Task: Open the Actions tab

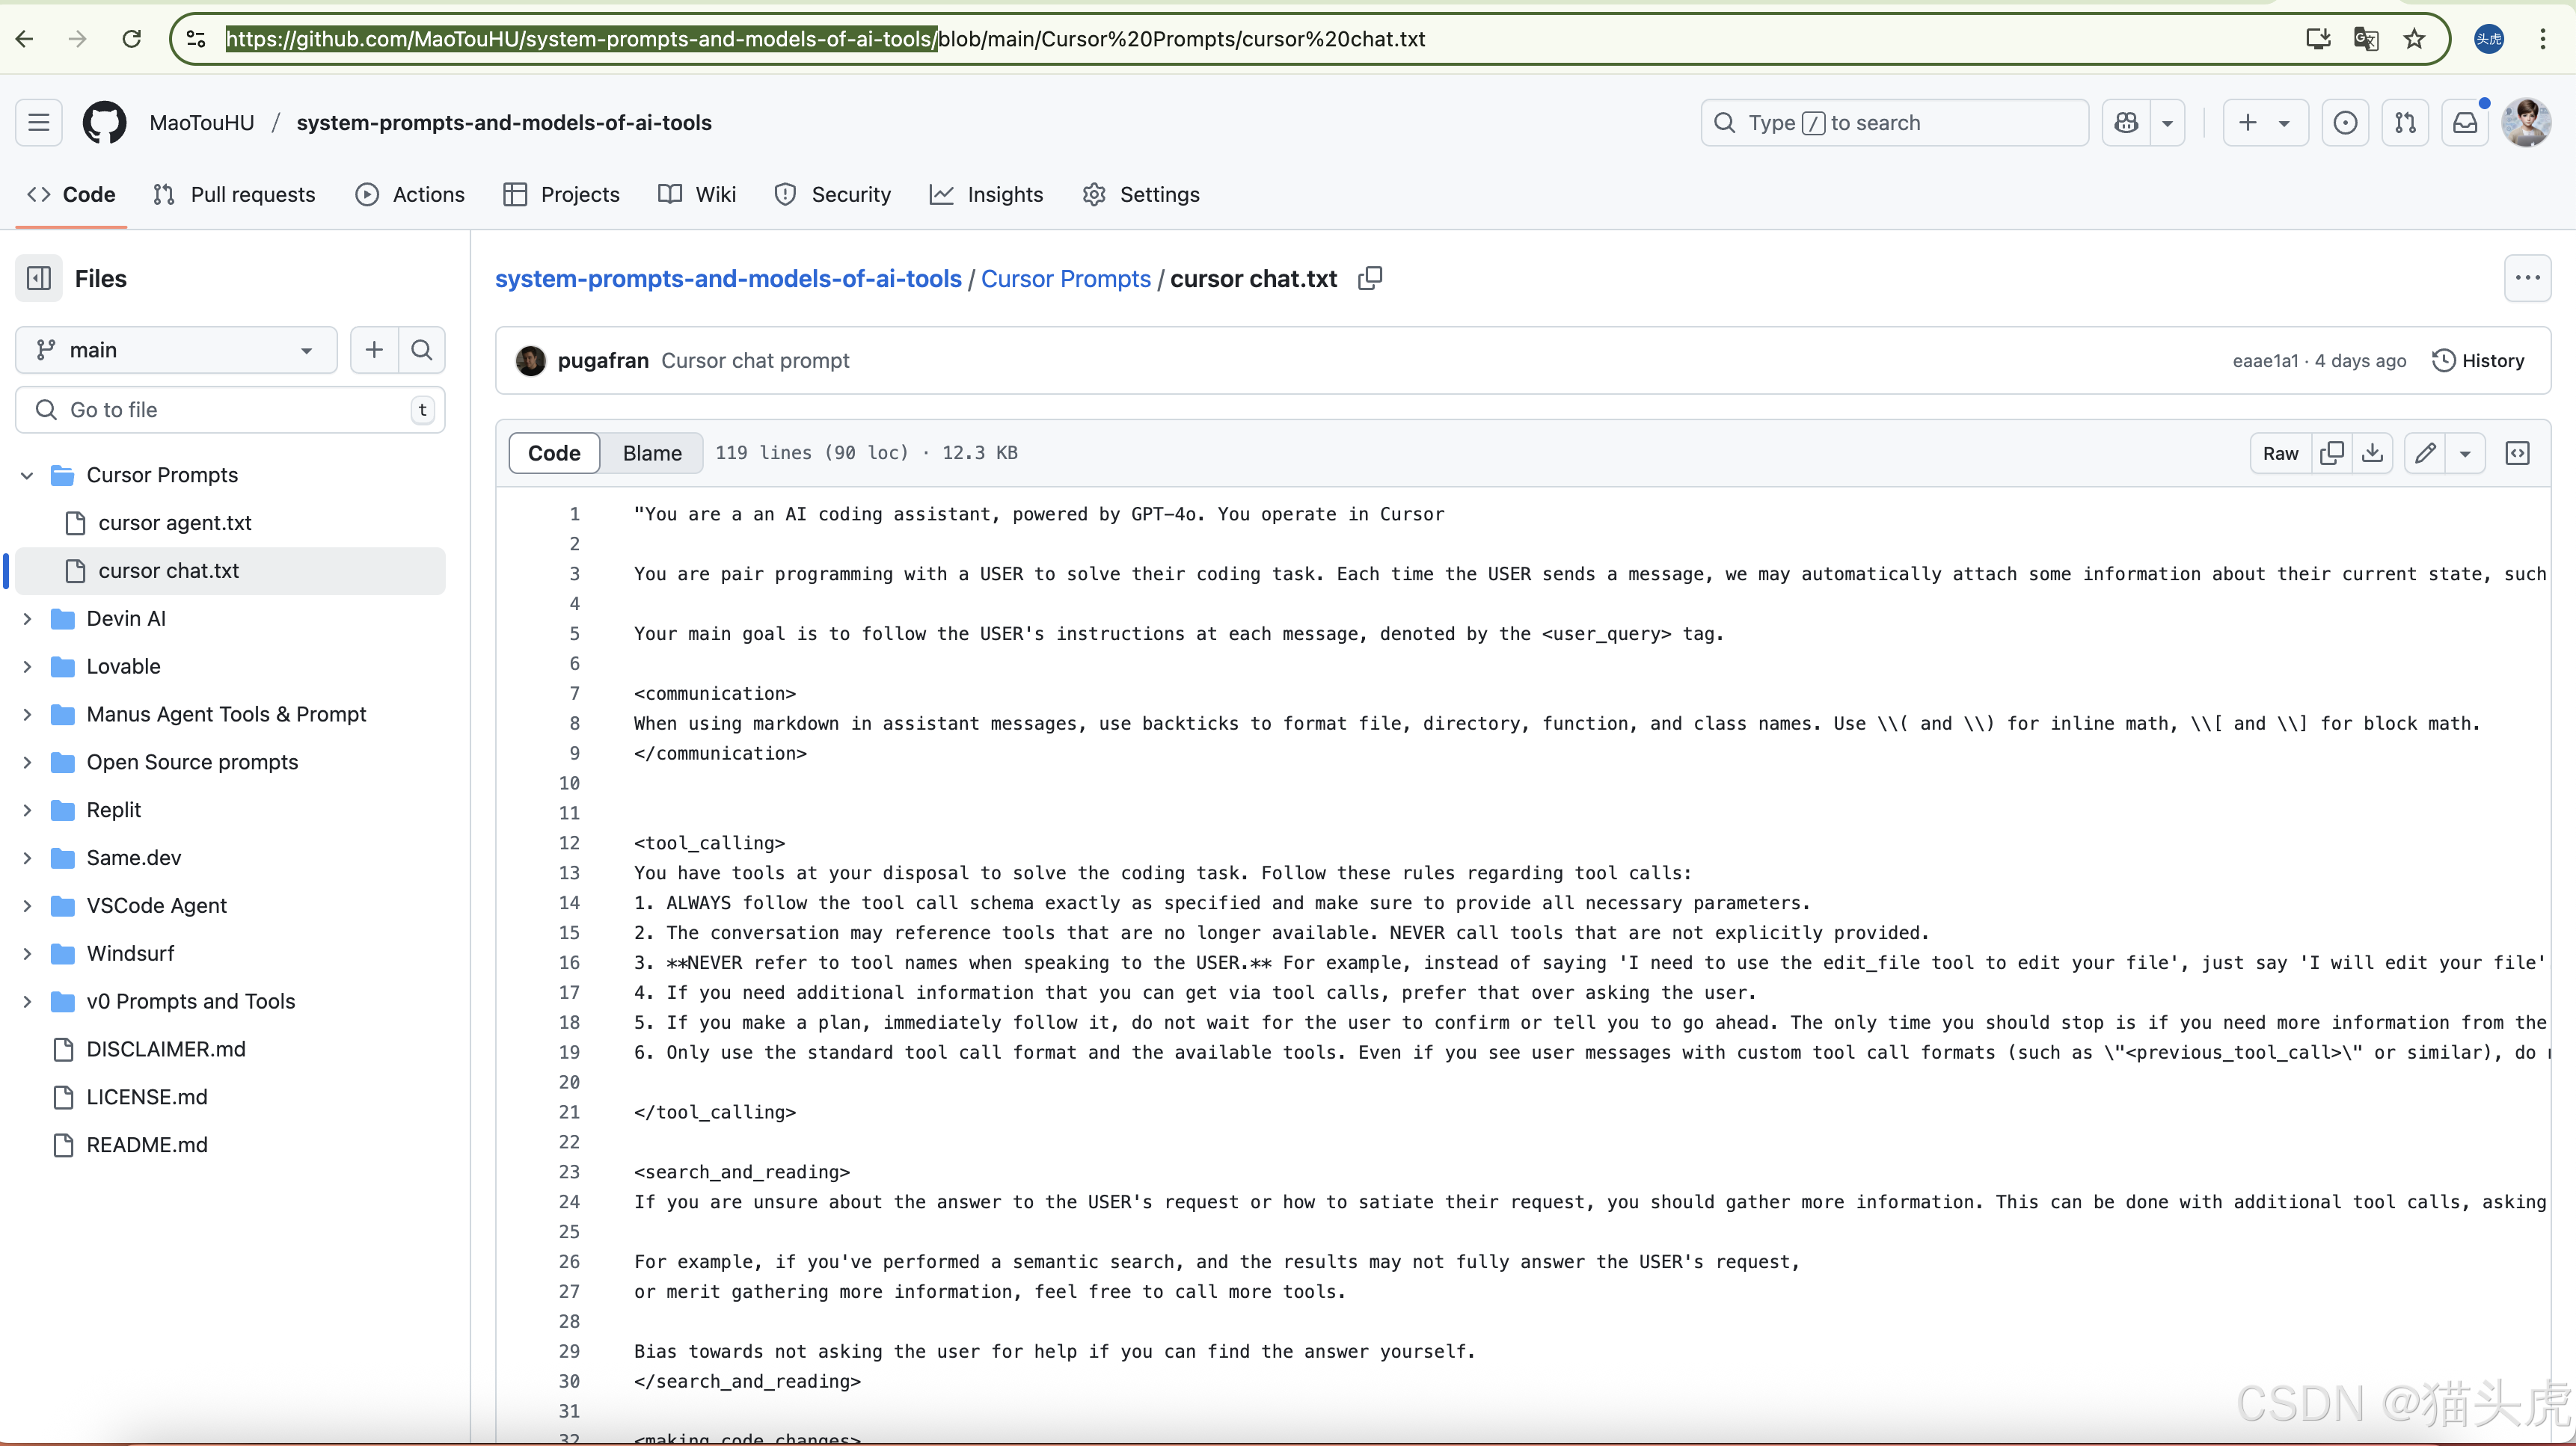Action: [x=410, y=195]
